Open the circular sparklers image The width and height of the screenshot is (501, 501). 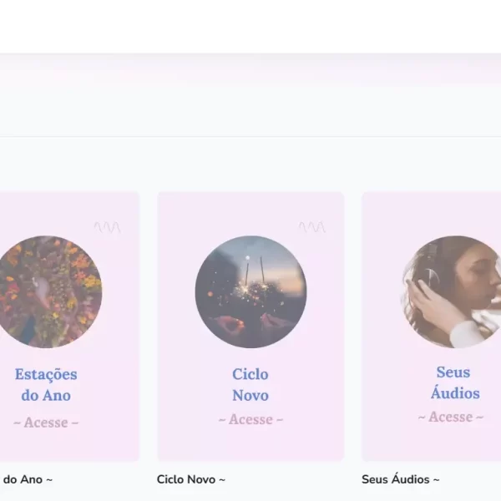250,291
